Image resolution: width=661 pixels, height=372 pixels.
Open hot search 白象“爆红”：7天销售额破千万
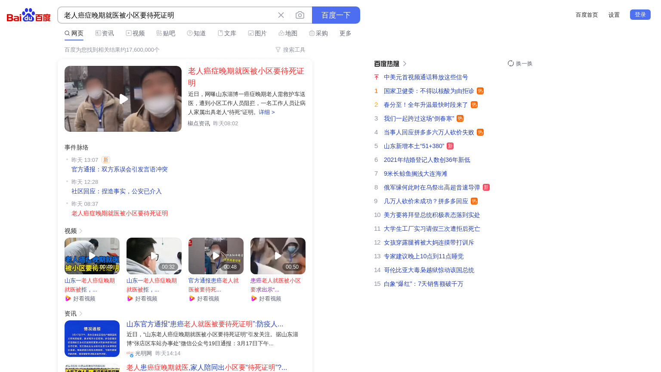coord(423,284)
